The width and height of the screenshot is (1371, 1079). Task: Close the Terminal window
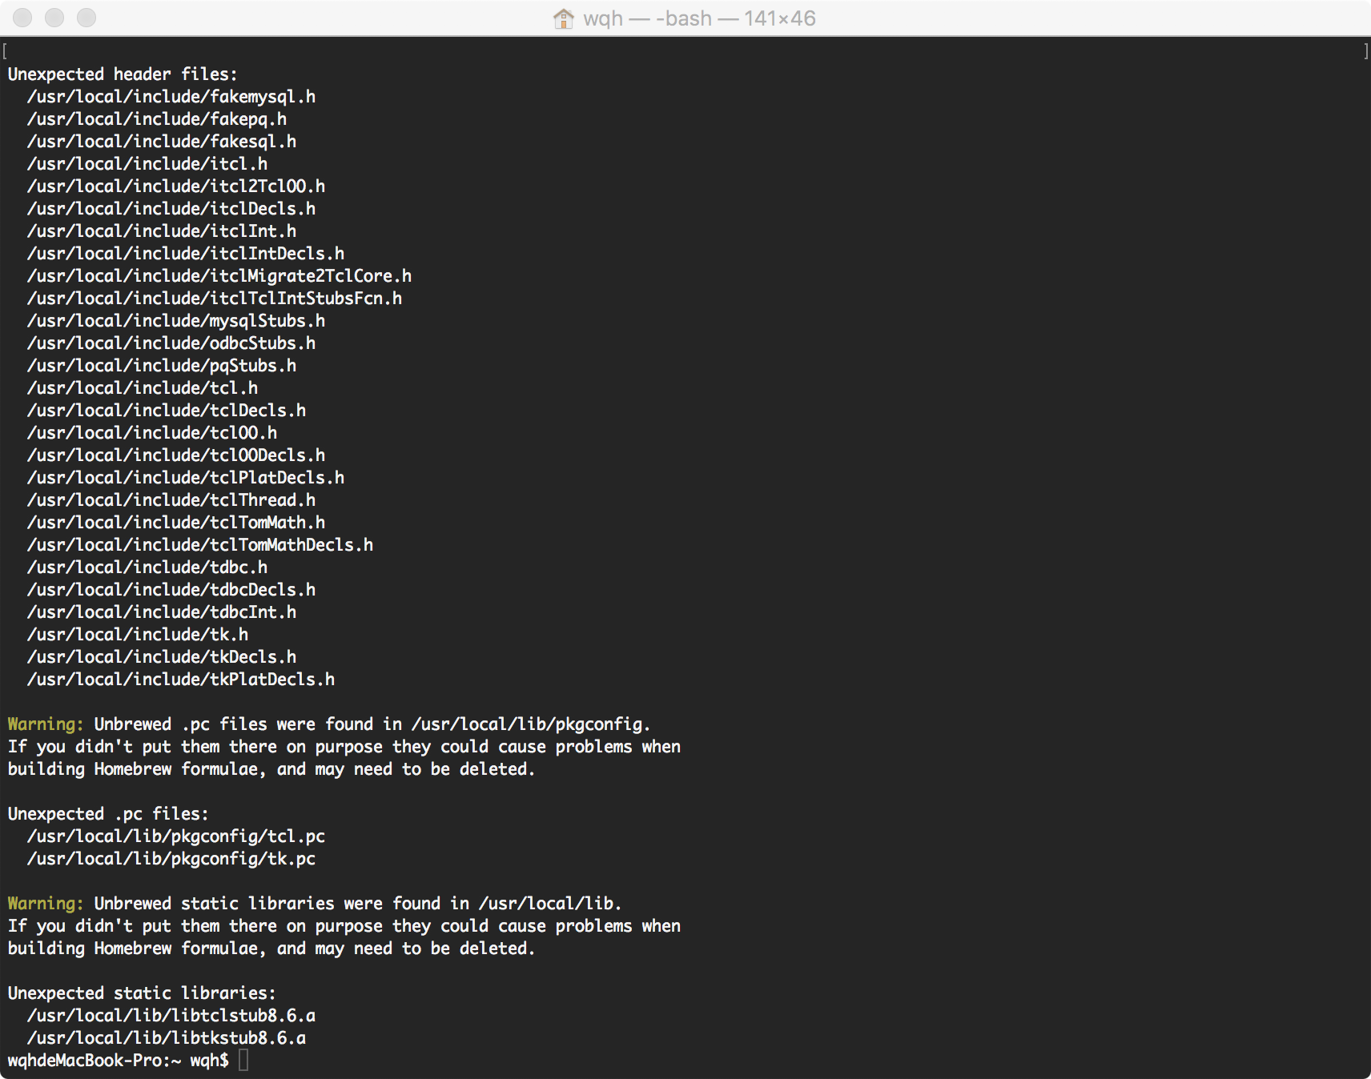[22, 18]
